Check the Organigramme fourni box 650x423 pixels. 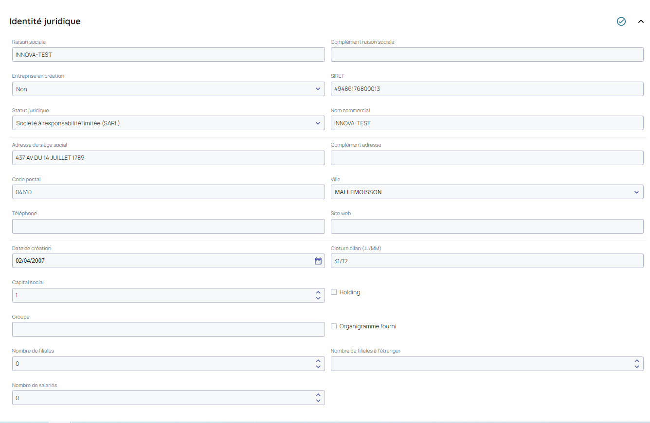[x=334, y=326]
